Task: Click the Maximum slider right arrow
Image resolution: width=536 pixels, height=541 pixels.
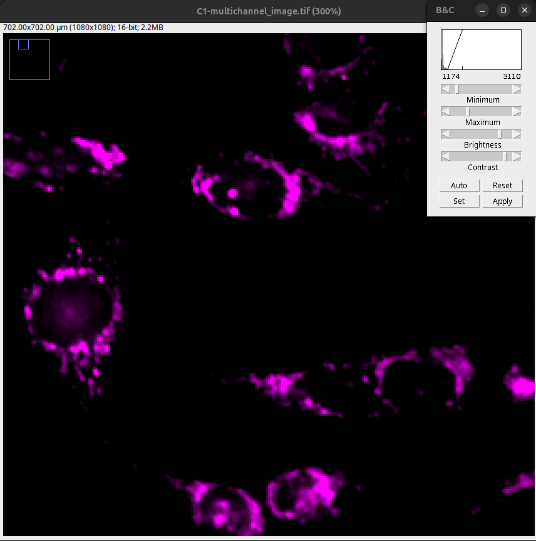Action: (517, 112)
